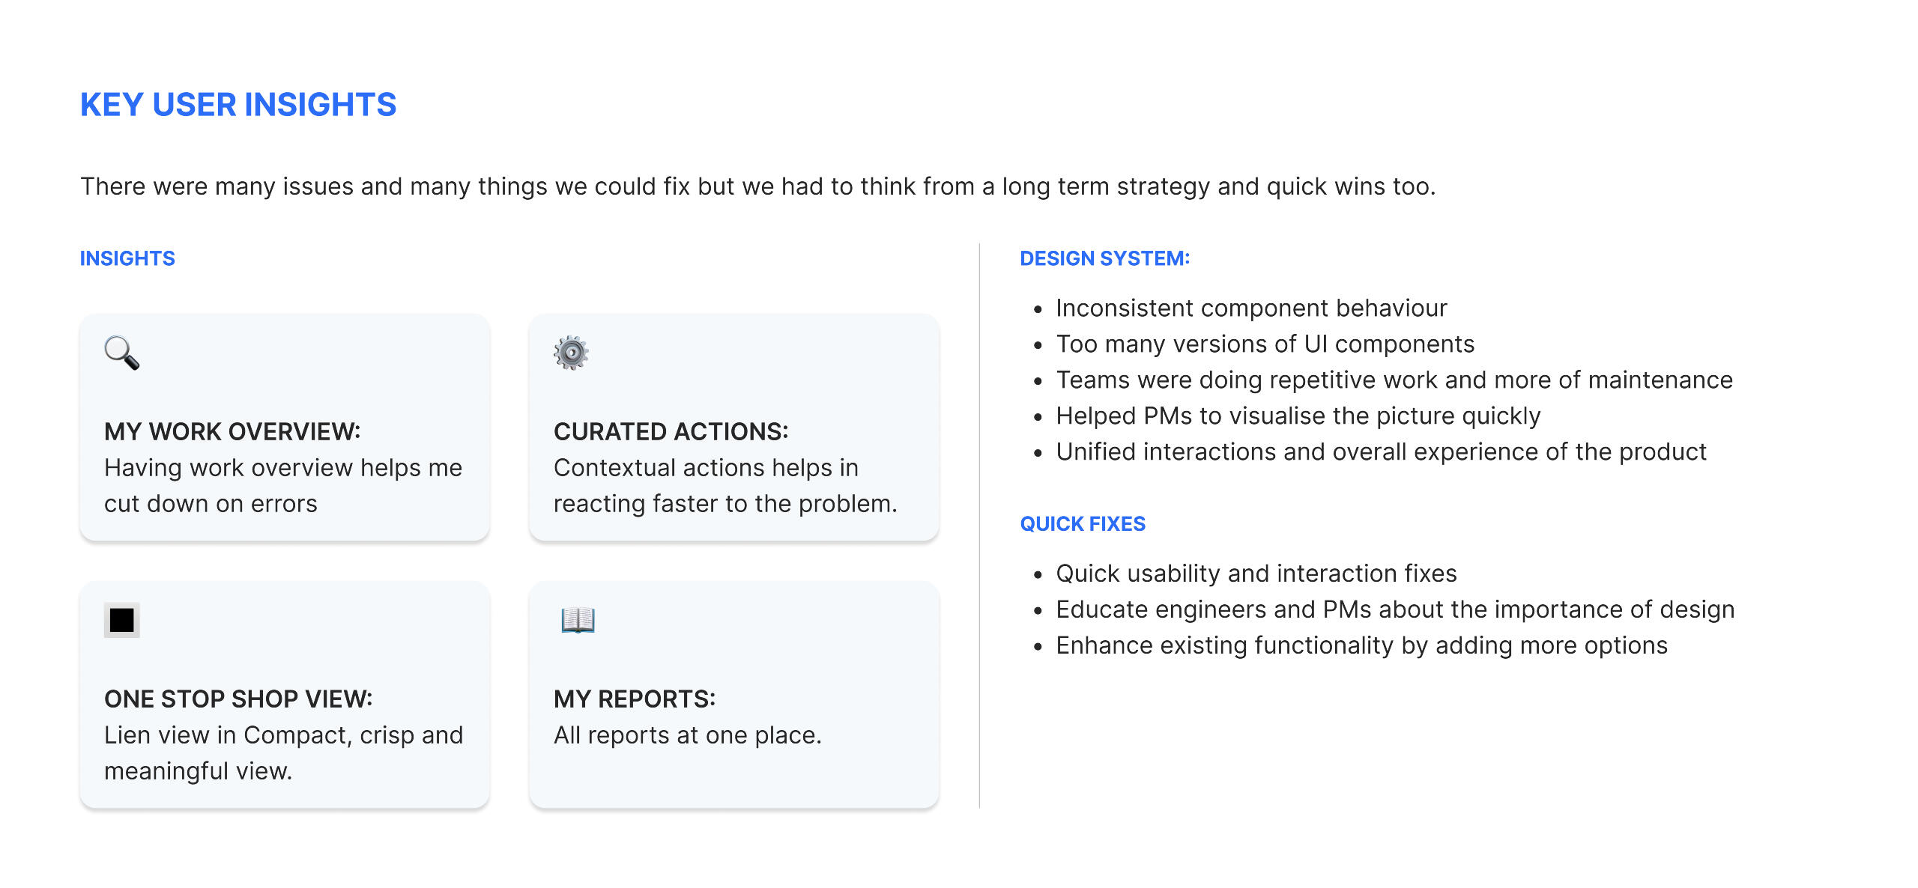
Task: Select the MY WORK OVERVIEW card title
Action: pyautogui.click(x=232, y=432)
